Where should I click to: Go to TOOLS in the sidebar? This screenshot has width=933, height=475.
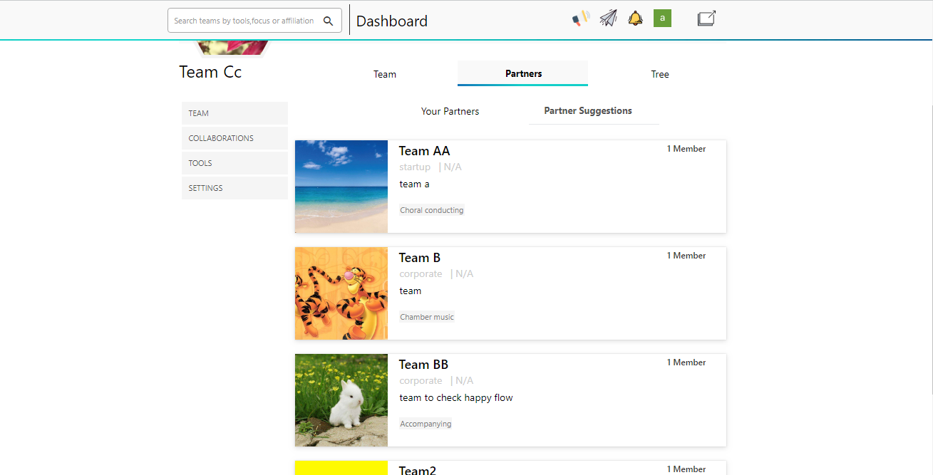234,163
